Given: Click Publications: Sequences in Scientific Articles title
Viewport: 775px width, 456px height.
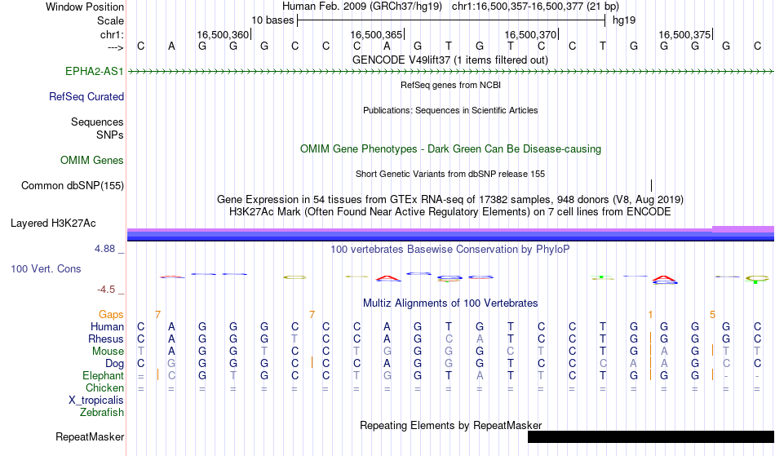Looking at the screenshot, I should tap(450, 111).
